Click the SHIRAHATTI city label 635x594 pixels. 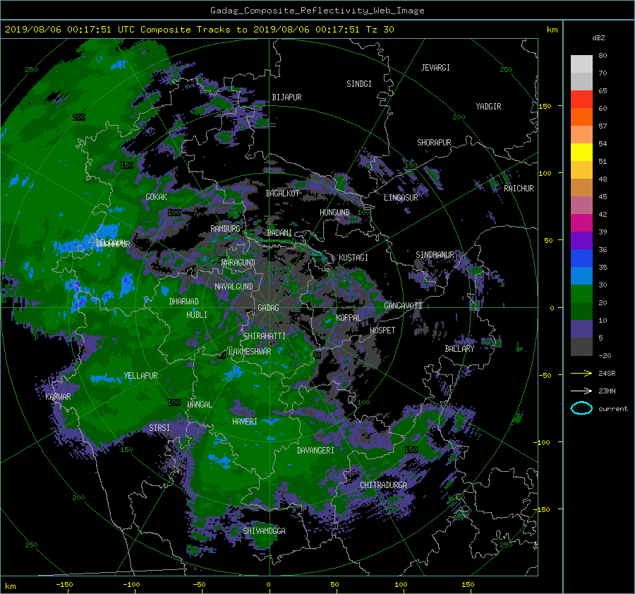(265, 335)
